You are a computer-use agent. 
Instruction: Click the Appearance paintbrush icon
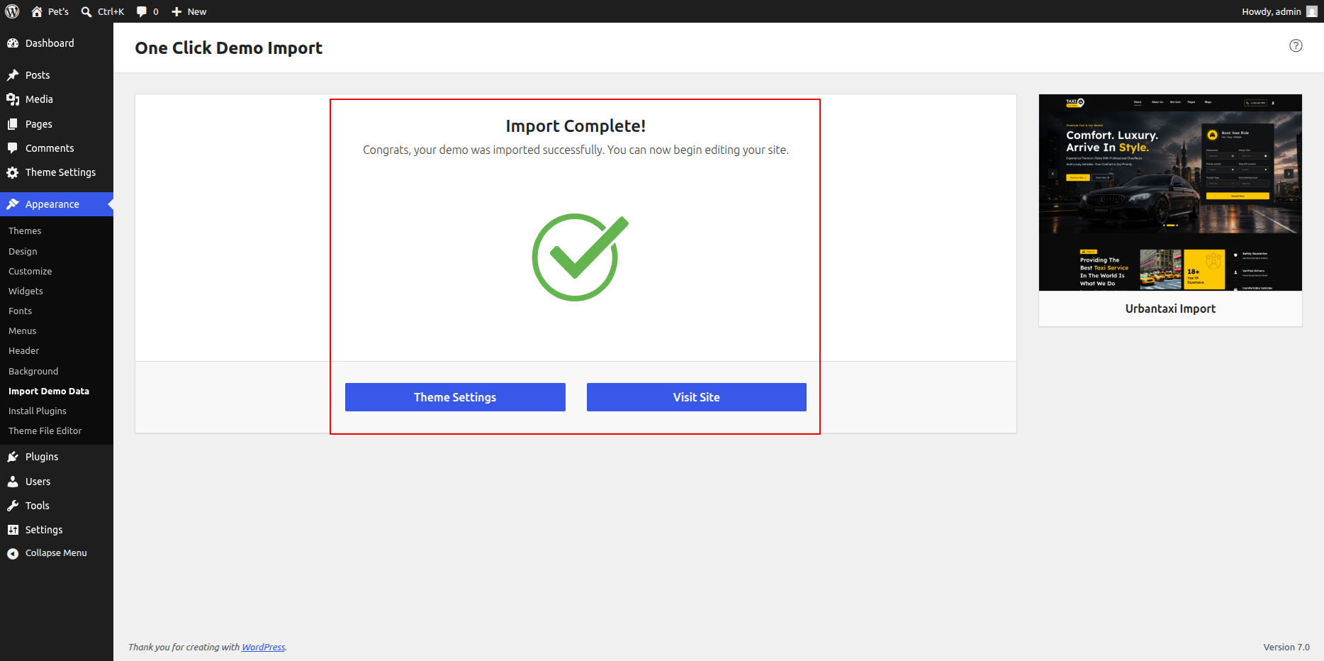pos(13,204)
